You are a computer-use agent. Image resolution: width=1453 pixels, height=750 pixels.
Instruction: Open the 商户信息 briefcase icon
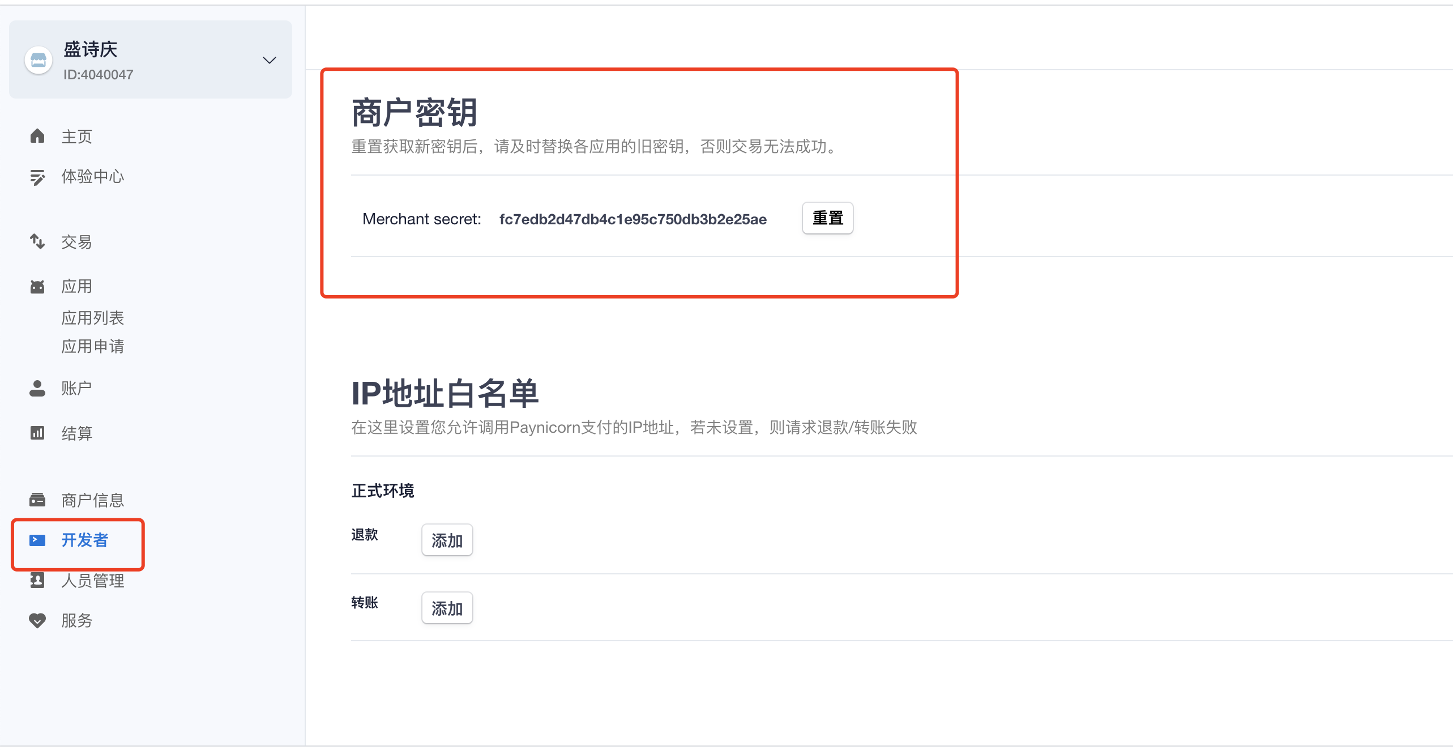(x=37, y=500)
